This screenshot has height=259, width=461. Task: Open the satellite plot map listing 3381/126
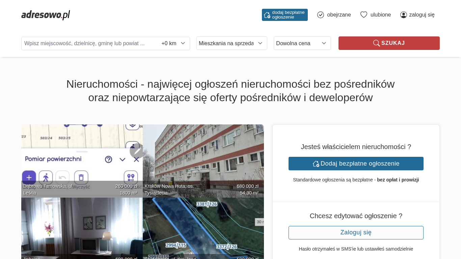[203, 228]
